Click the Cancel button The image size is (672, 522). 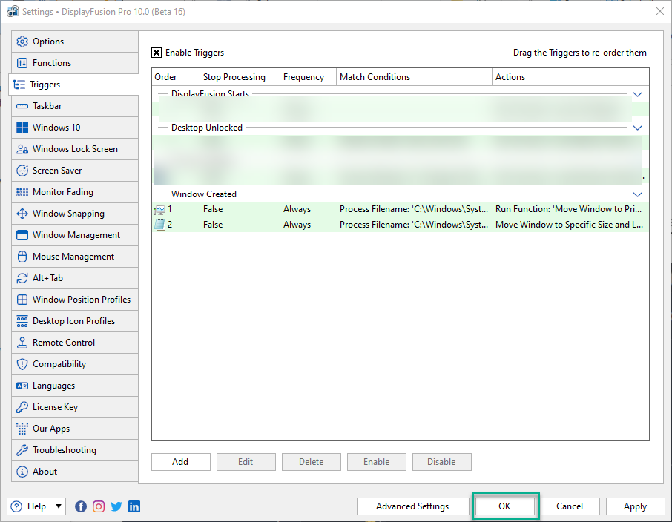coord(570,506)
